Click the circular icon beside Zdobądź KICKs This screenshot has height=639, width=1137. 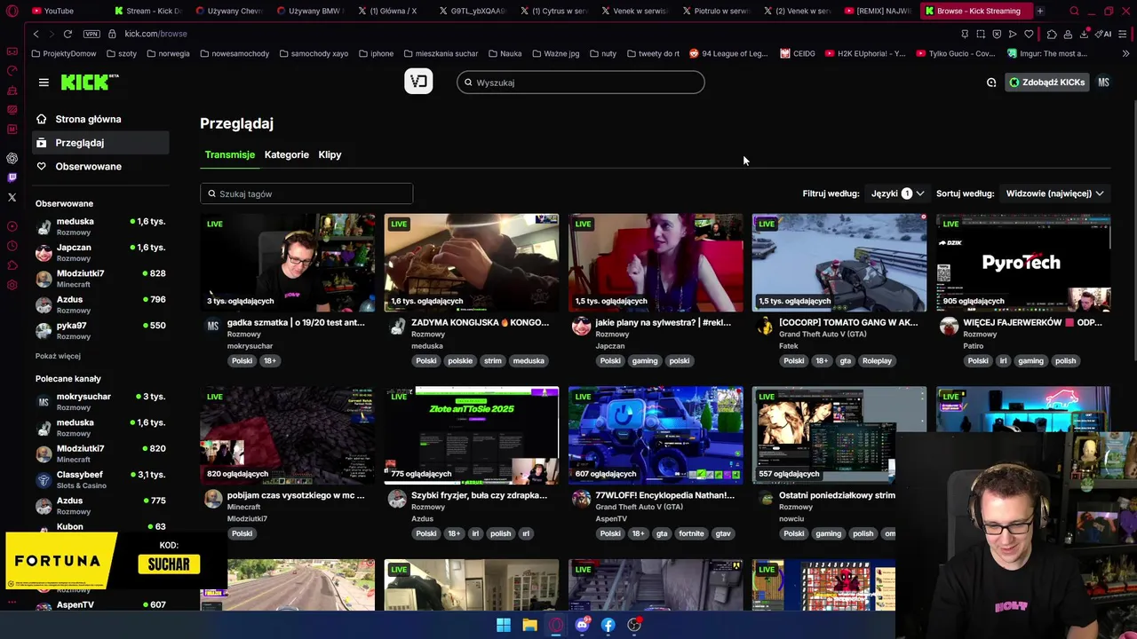coord(991,83)
